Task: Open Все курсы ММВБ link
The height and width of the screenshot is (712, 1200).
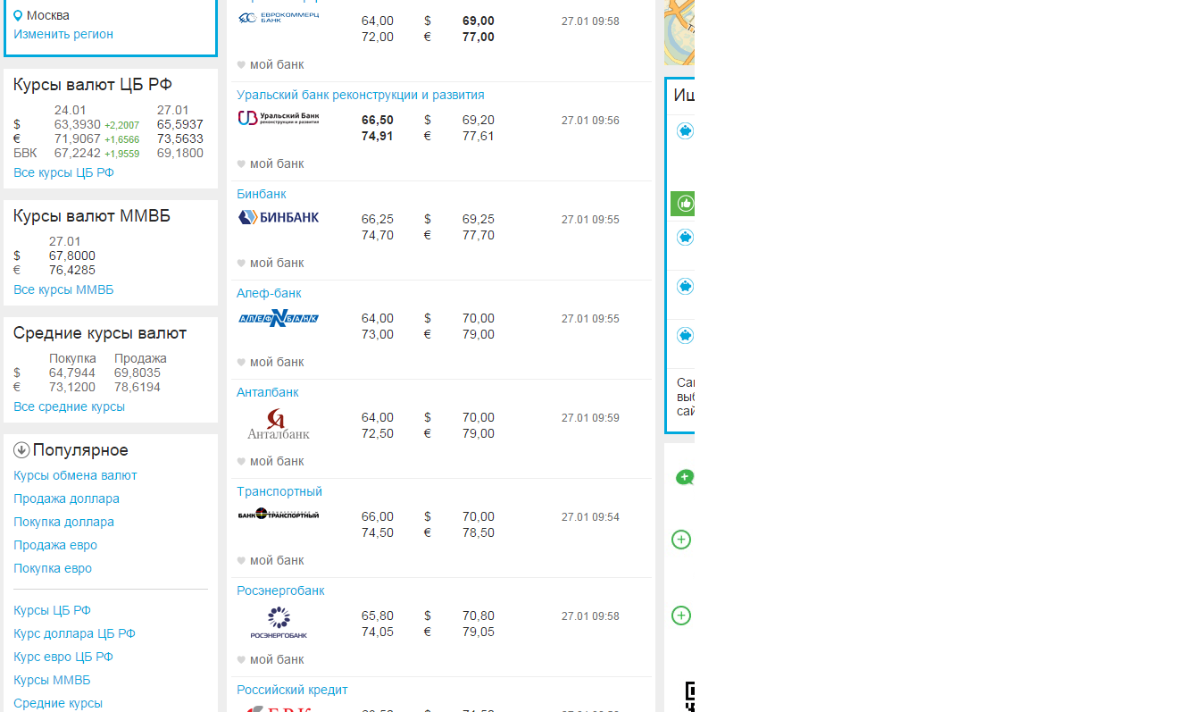Action: point(63,289)
